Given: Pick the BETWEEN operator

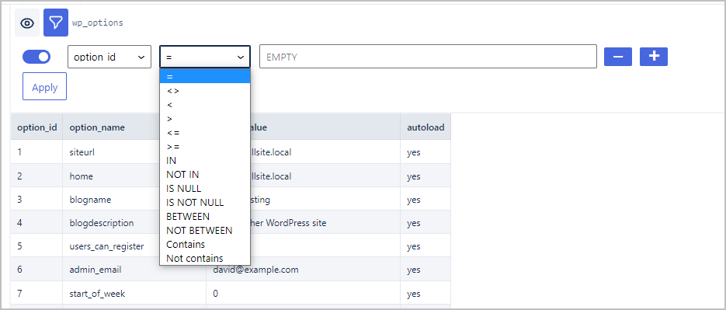Looking at the screenshot, I should (x=205, y=216).
